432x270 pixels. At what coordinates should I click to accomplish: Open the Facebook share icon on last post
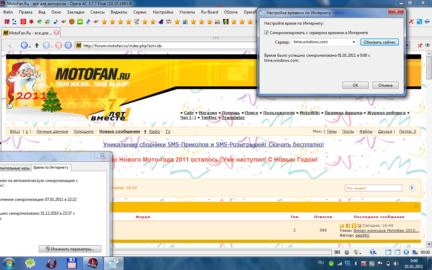click(x=348, y=225)
